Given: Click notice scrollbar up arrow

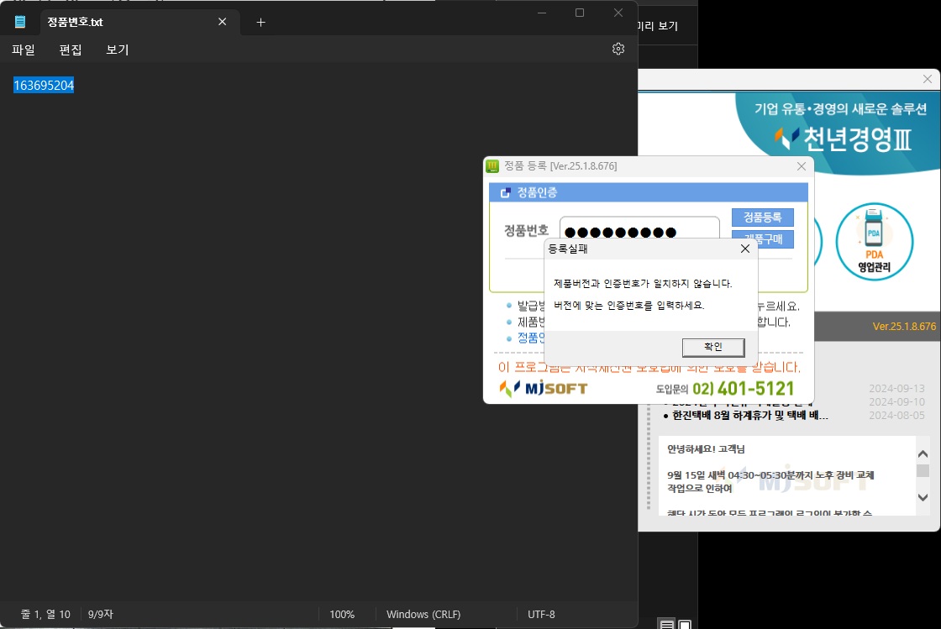Looking at the screenshot, I should coord(923,454).
